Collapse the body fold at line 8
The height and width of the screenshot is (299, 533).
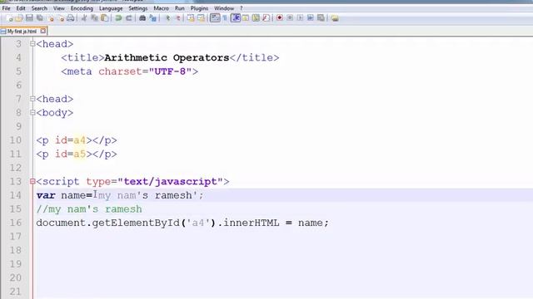(32, 113)
